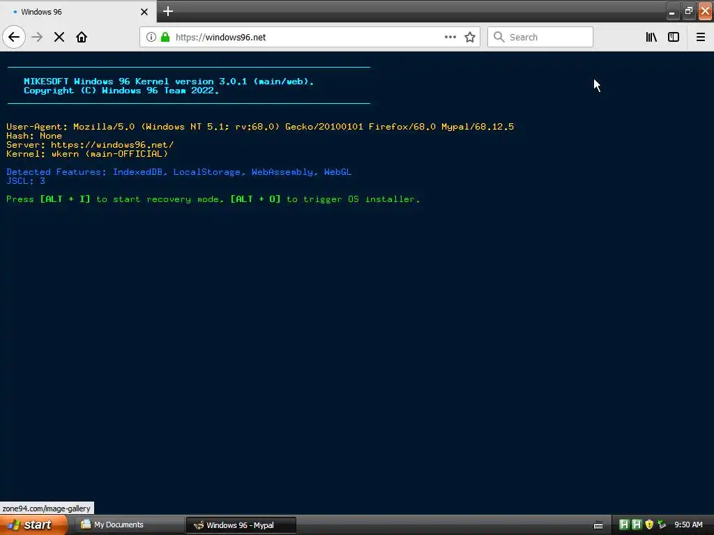Viewport: 714px width, 535px height.
Task: Stop loading the page
Action: pyautogui.click(x=59, y=37)
